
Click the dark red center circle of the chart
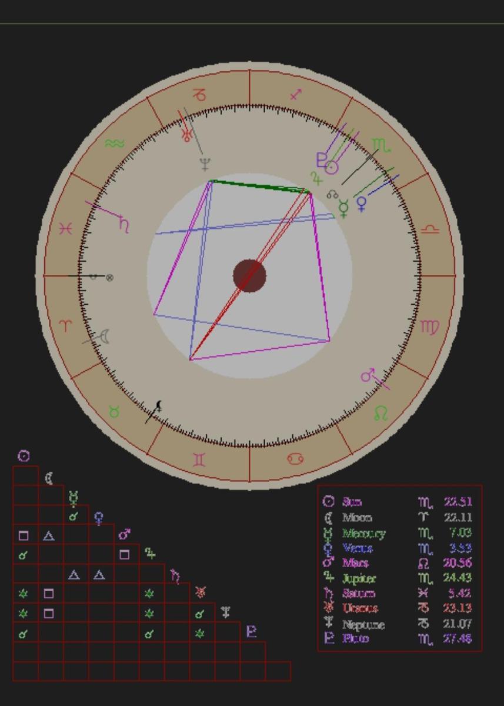tap(249, 275)
